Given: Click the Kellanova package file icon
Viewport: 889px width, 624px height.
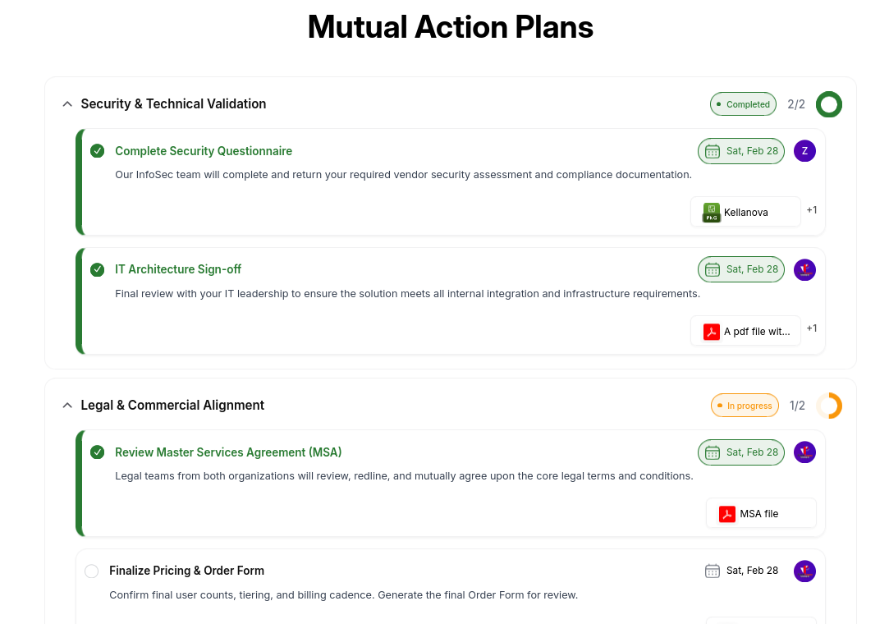Looking at the screenshot, I should 712,212.
